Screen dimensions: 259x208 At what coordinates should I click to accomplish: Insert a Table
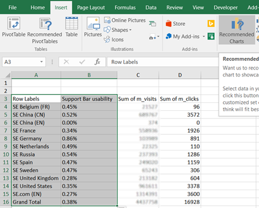(x=71, y=27)
